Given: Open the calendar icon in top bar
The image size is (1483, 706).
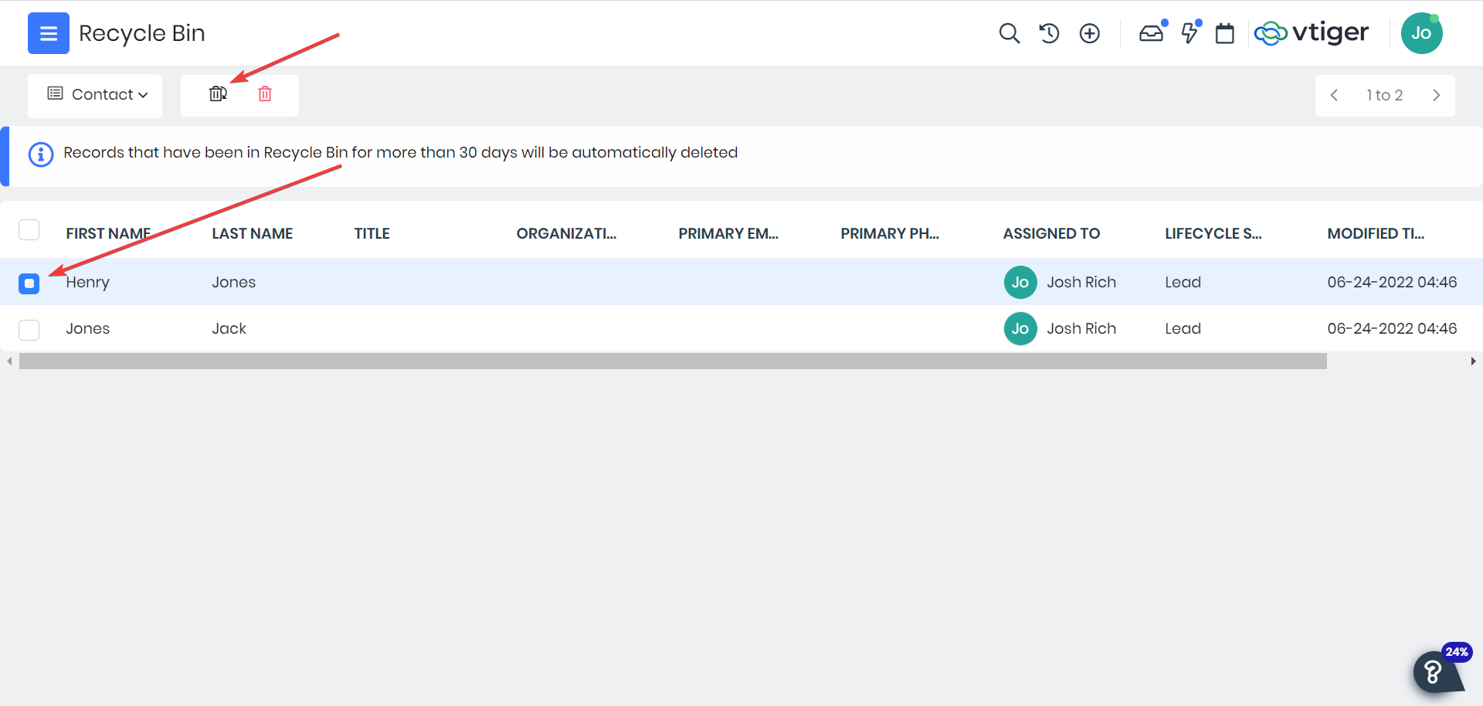Looking at the screenshot, I should [x=1224, y=33].
